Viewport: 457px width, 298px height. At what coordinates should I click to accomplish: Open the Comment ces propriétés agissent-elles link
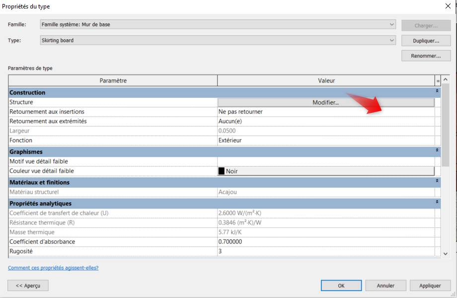coord(53,268)
